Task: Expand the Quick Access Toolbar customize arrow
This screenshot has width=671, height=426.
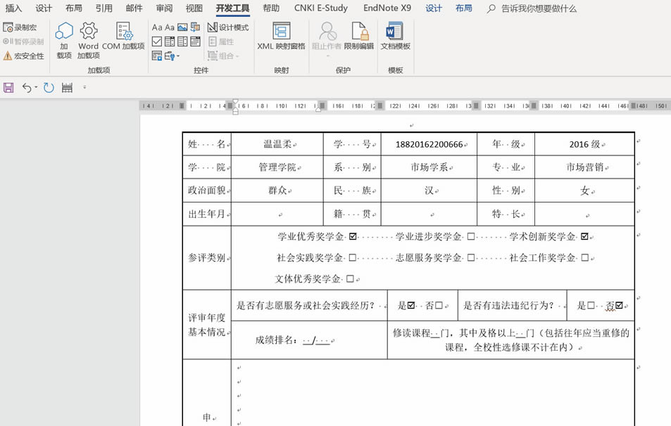Action: click(86, 88)
